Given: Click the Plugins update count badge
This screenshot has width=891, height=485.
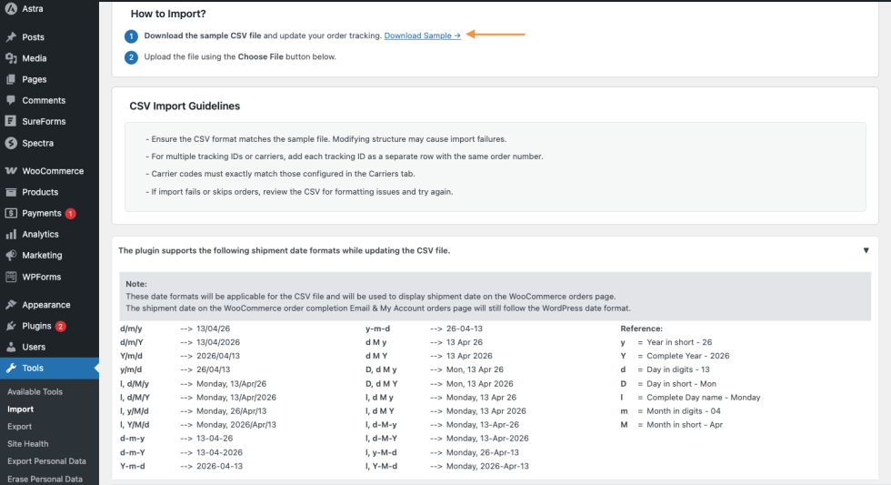Looking at the screenshot, I should 60,326.
